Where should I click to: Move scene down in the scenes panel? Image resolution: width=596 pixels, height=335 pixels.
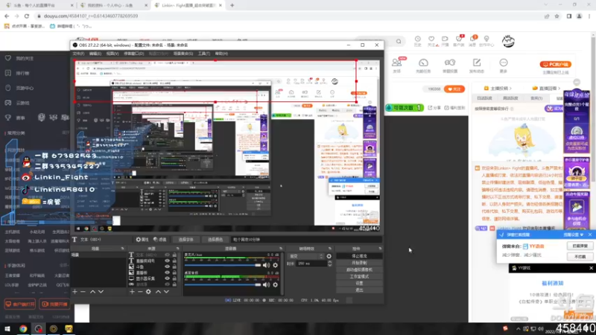tap(101, 292)
